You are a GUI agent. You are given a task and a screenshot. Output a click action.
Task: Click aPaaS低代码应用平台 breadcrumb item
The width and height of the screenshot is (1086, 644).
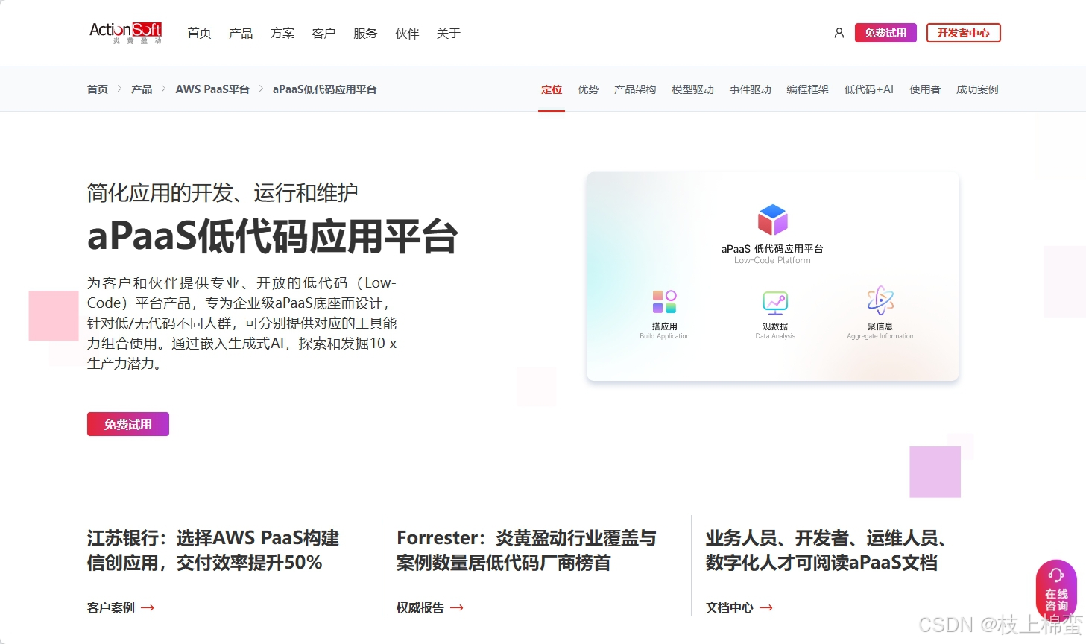pyautogui.click(x=324, y=89)
